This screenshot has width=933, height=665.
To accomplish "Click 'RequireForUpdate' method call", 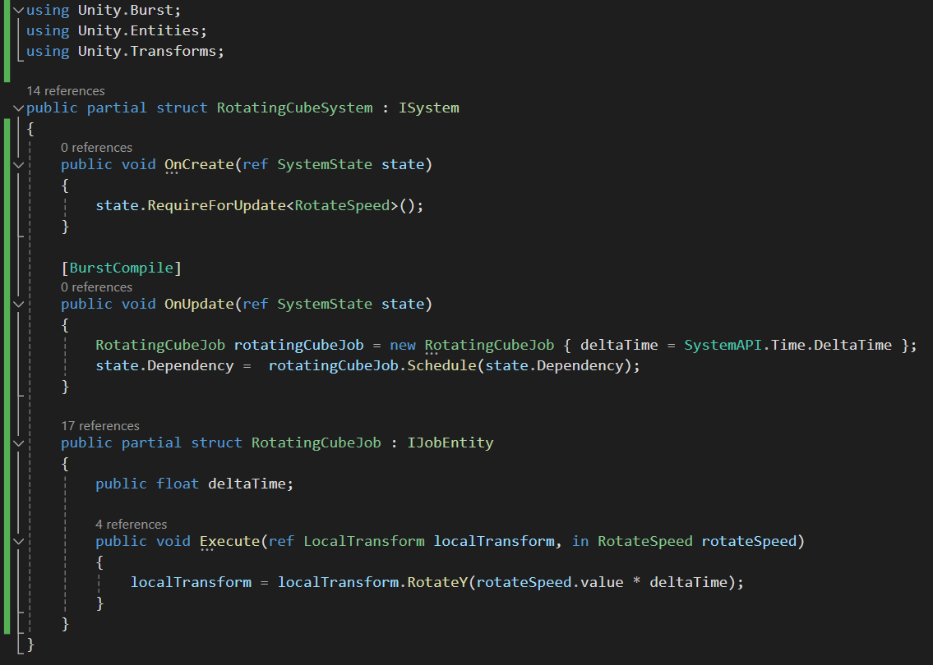I will (216, 205).
